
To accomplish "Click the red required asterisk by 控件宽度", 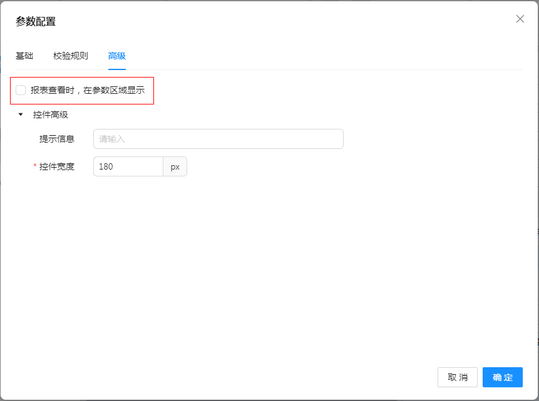I will (x=35, y=166).
